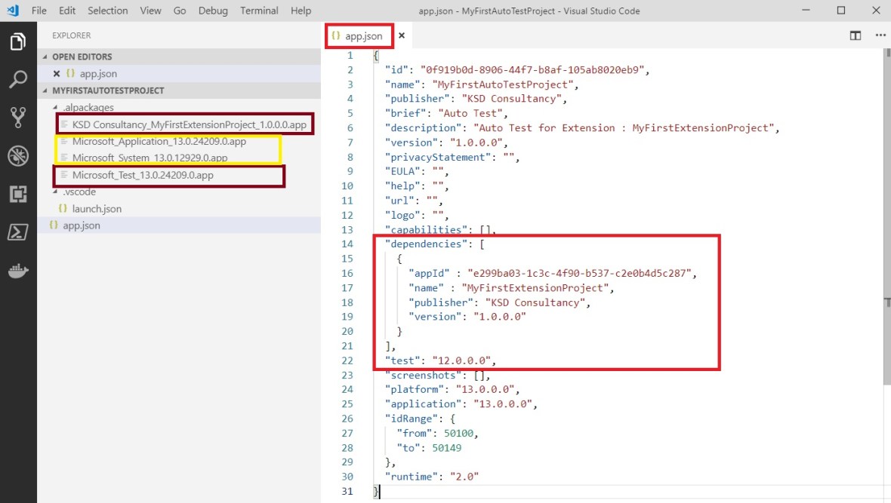This screenshot has width=891, height=503.
Task: Open the Explorer view in activity bar
Action: pos(18,42)
